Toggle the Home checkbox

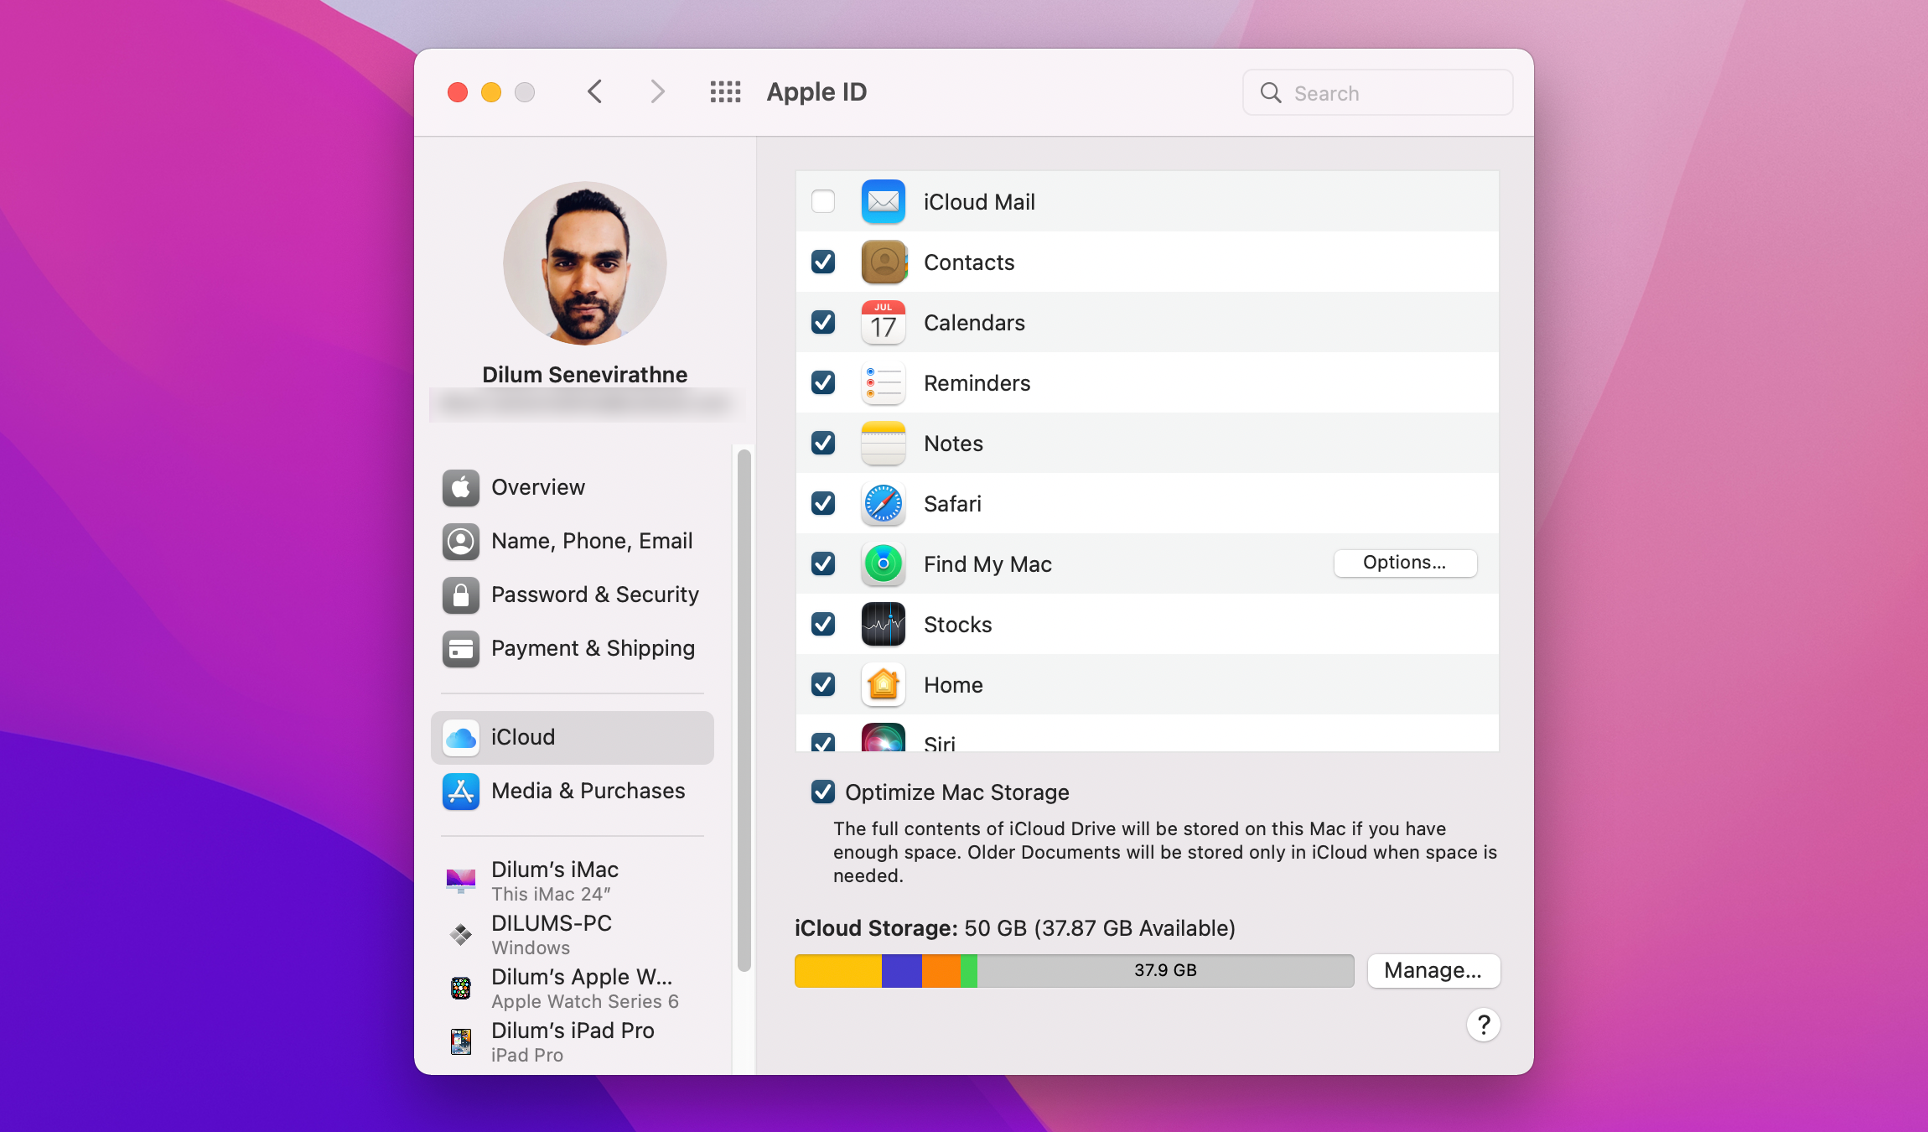pyautogui.click(x=823, y=685)
